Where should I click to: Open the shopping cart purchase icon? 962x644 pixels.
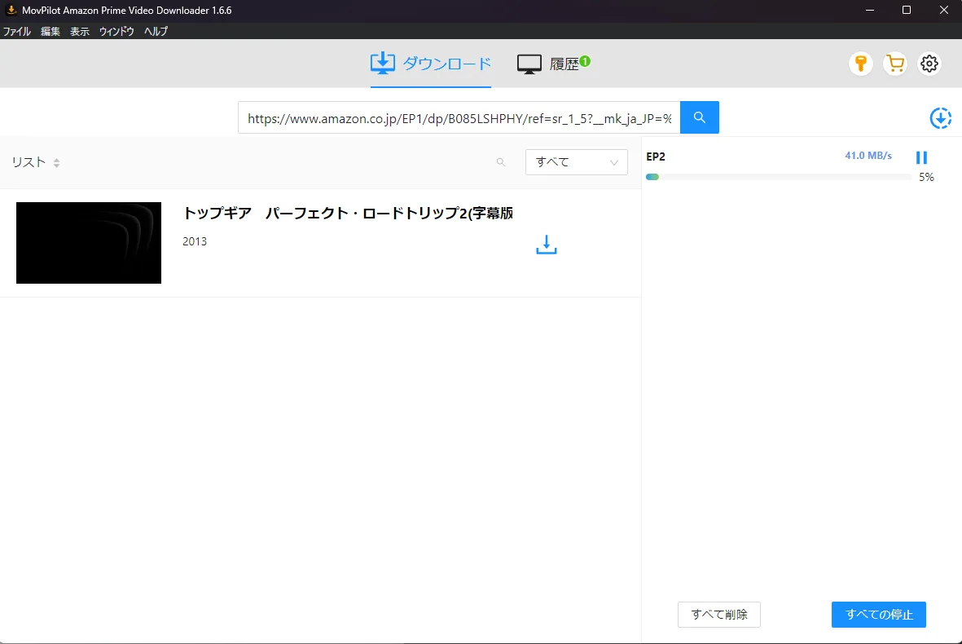coord(895,64)
